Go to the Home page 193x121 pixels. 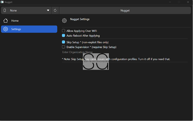tap(29, 21)
